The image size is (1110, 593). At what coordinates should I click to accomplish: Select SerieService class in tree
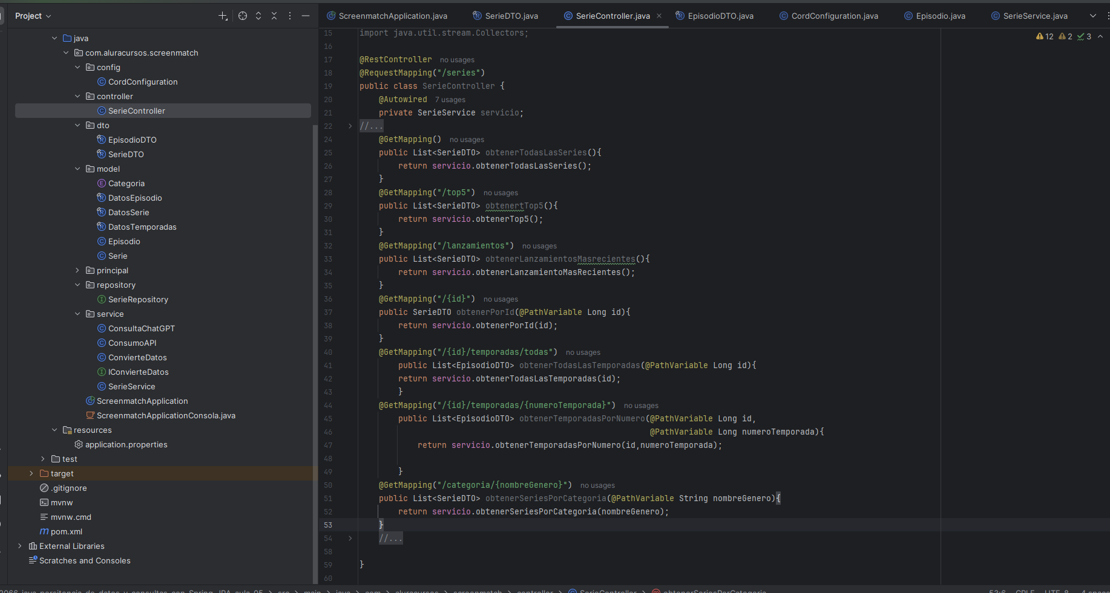coord(131,386)
